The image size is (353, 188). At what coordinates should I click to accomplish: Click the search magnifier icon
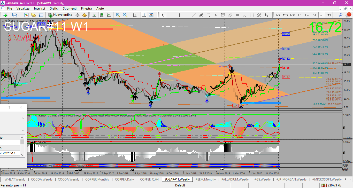click(x=341, y=15)
